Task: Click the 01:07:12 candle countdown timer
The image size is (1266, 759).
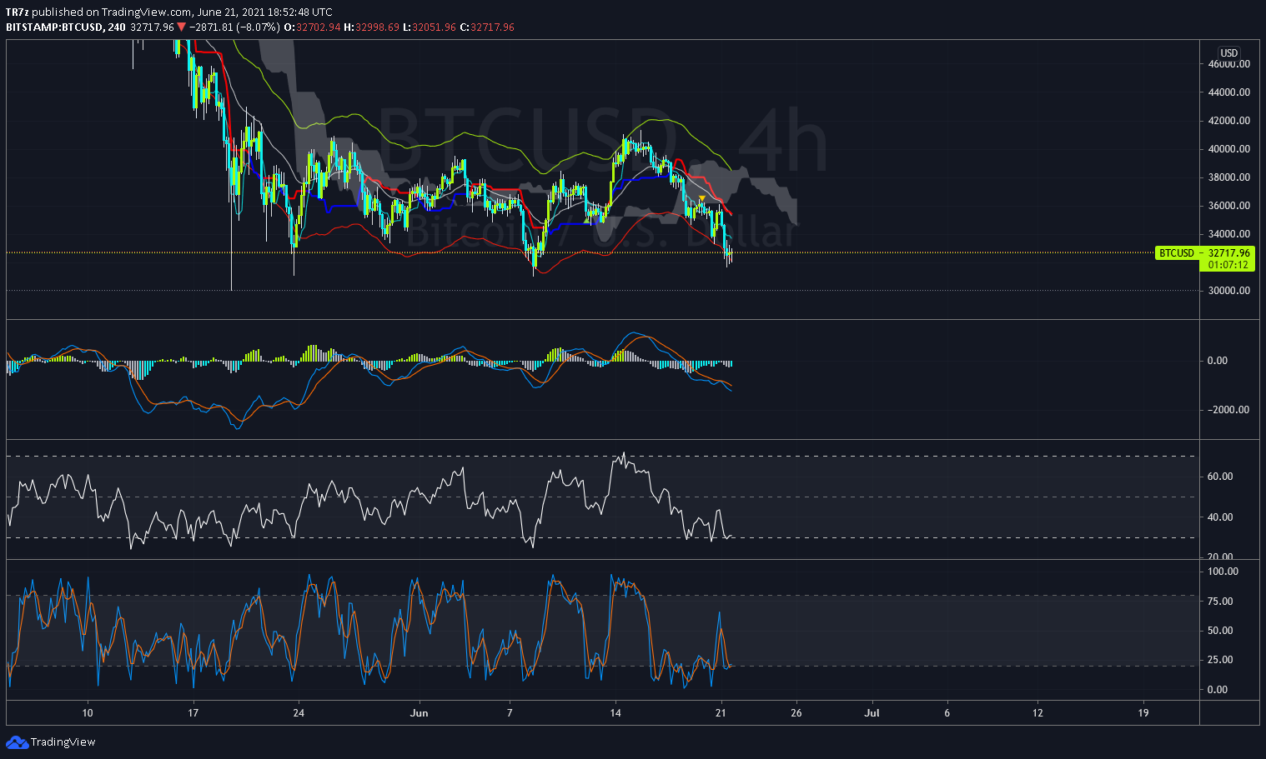Action: click(x=1228, y=265)
